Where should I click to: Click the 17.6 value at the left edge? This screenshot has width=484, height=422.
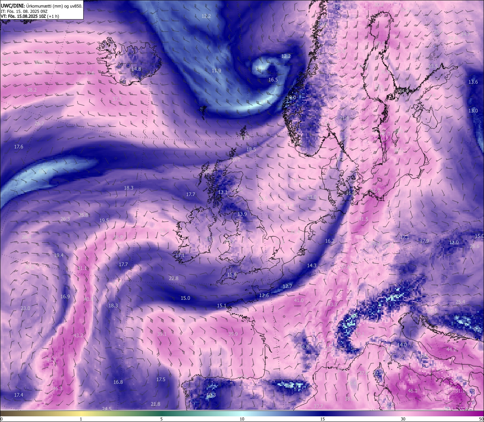pyautogui.click(x=19, y=146)
